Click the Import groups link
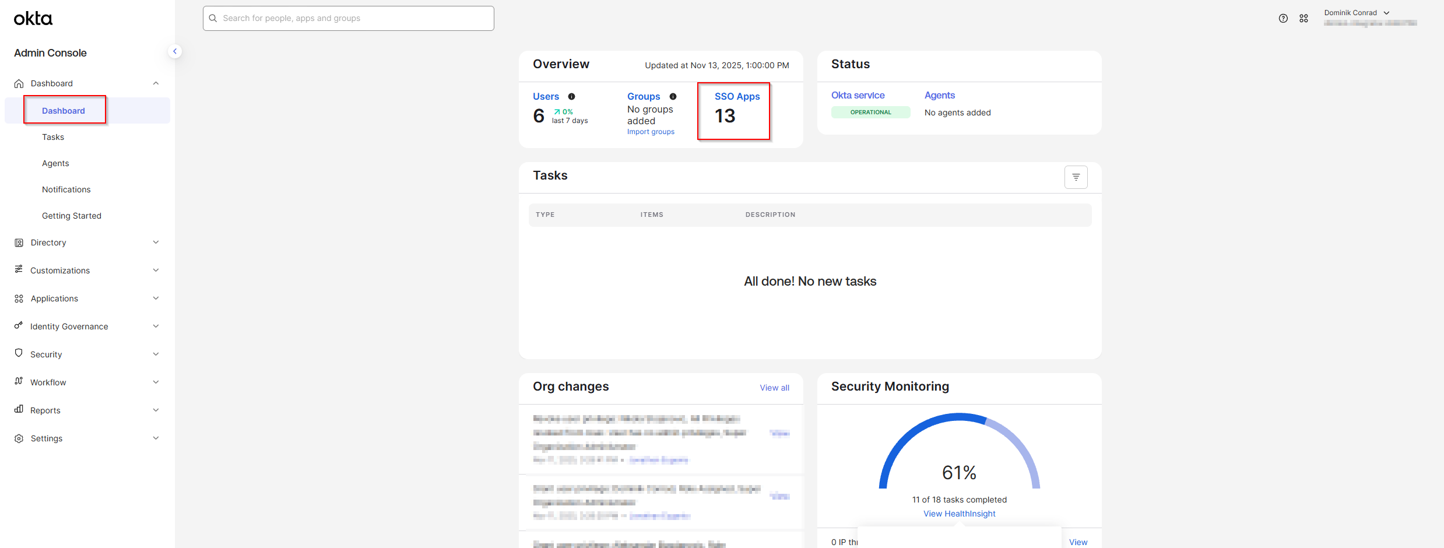This screenshot has width=1444, height=548. [651, 132]
